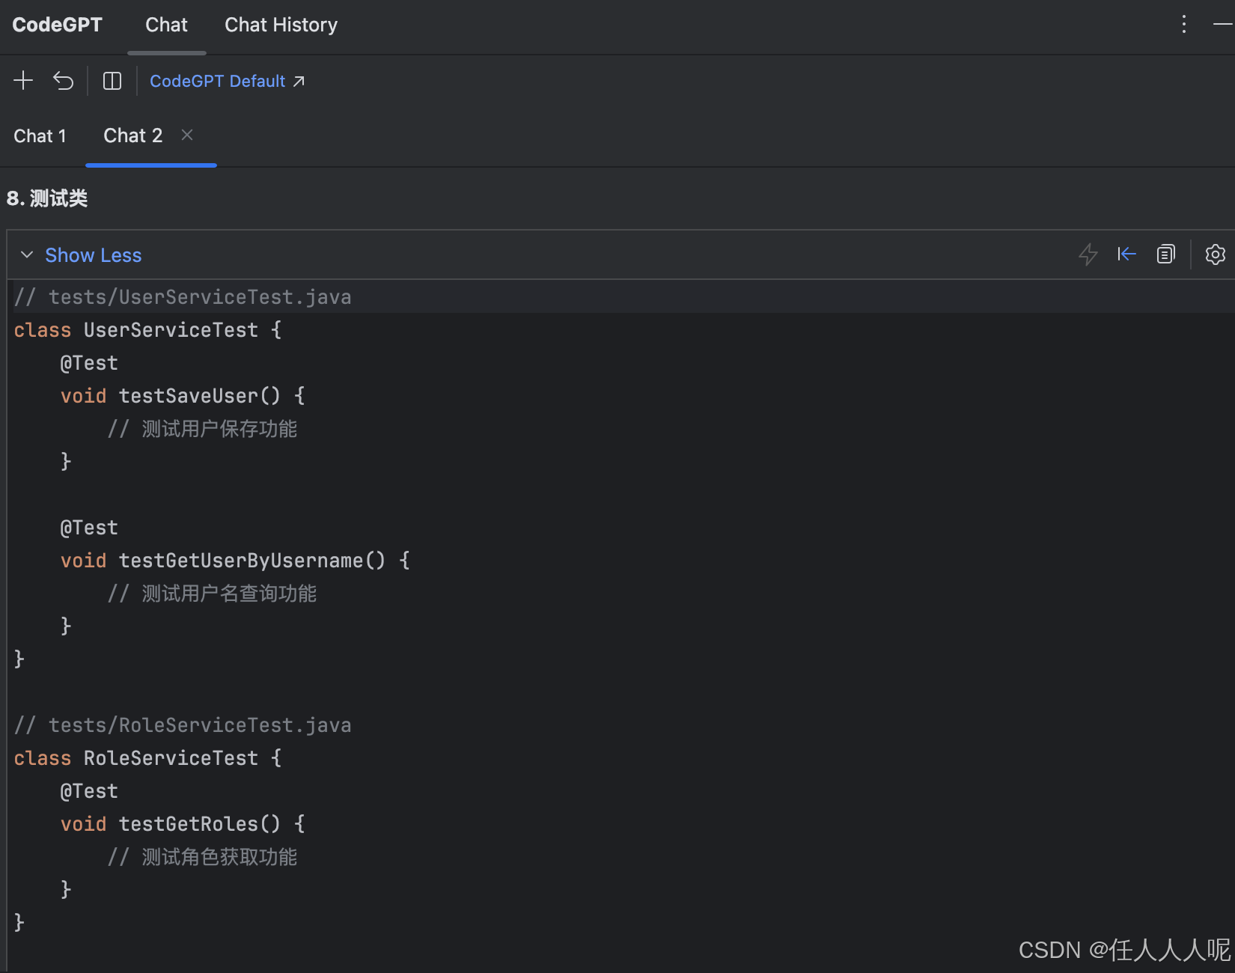Screen dimensions: 1235x973
Task: Select the Chat 2 tab
Action: click(132, 135)
